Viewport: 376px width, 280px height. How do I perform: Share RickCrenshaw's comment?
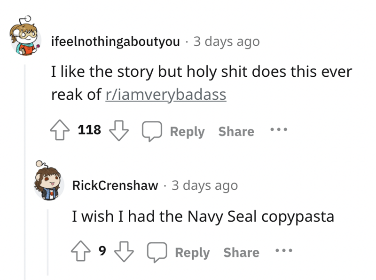coord(241,252)
